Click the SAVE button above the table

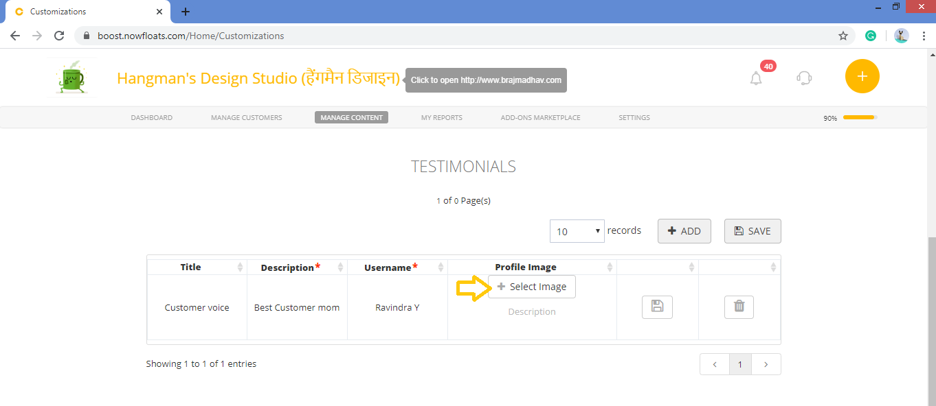pyautogui.click(x=753, y=231)
